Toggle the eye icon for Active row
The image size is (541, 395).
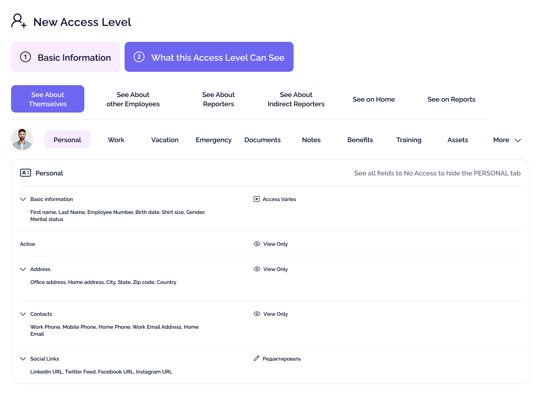coord(257,244)
